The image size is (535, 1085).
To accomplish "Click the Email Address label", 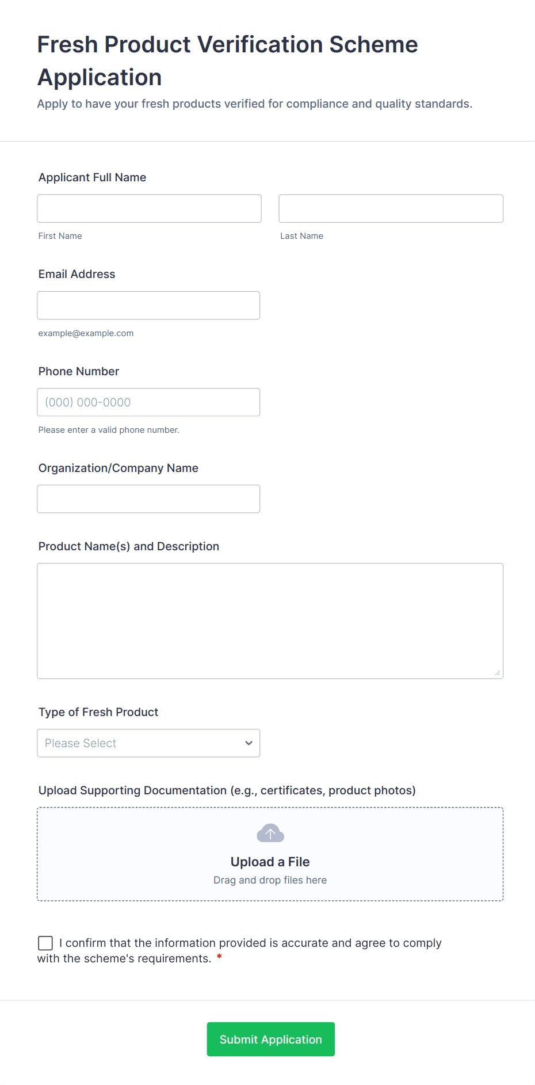I will coord(77,274).
